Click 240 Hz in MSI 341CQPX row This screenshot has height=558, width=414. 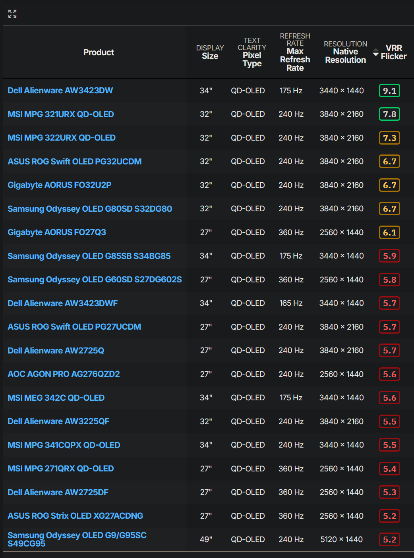[291, 445]
